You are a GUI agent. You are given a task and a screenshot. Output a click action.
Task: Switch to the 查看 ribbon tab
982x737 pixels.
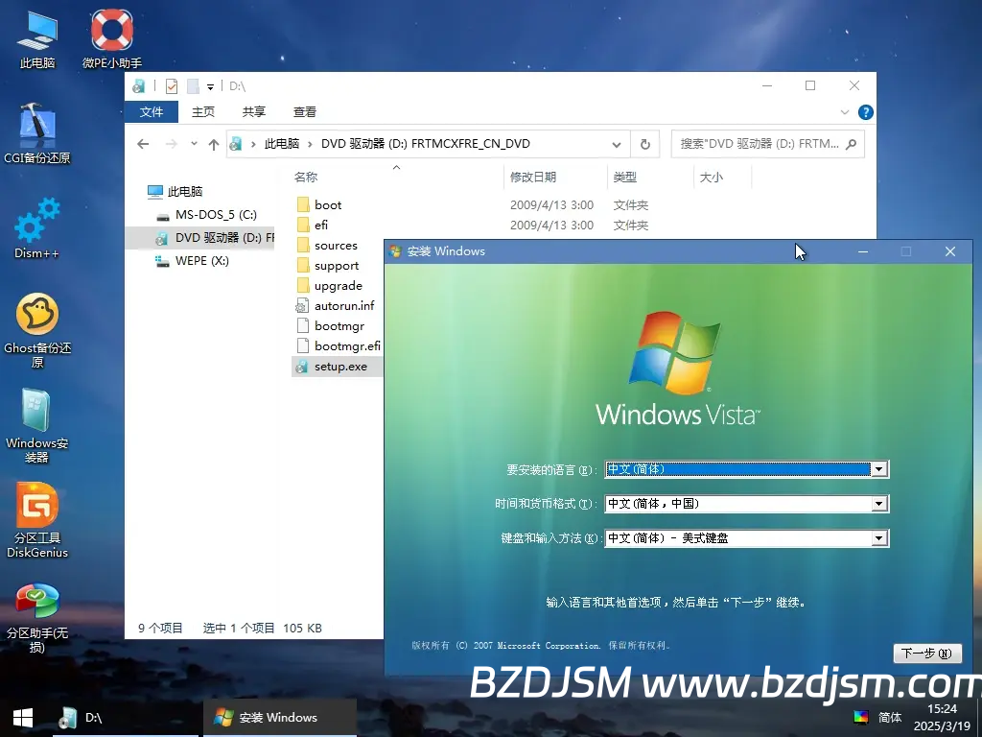[x=305, y=111]
